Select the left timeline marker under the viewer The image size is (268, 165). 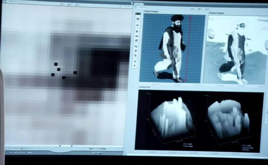[60, 146]
